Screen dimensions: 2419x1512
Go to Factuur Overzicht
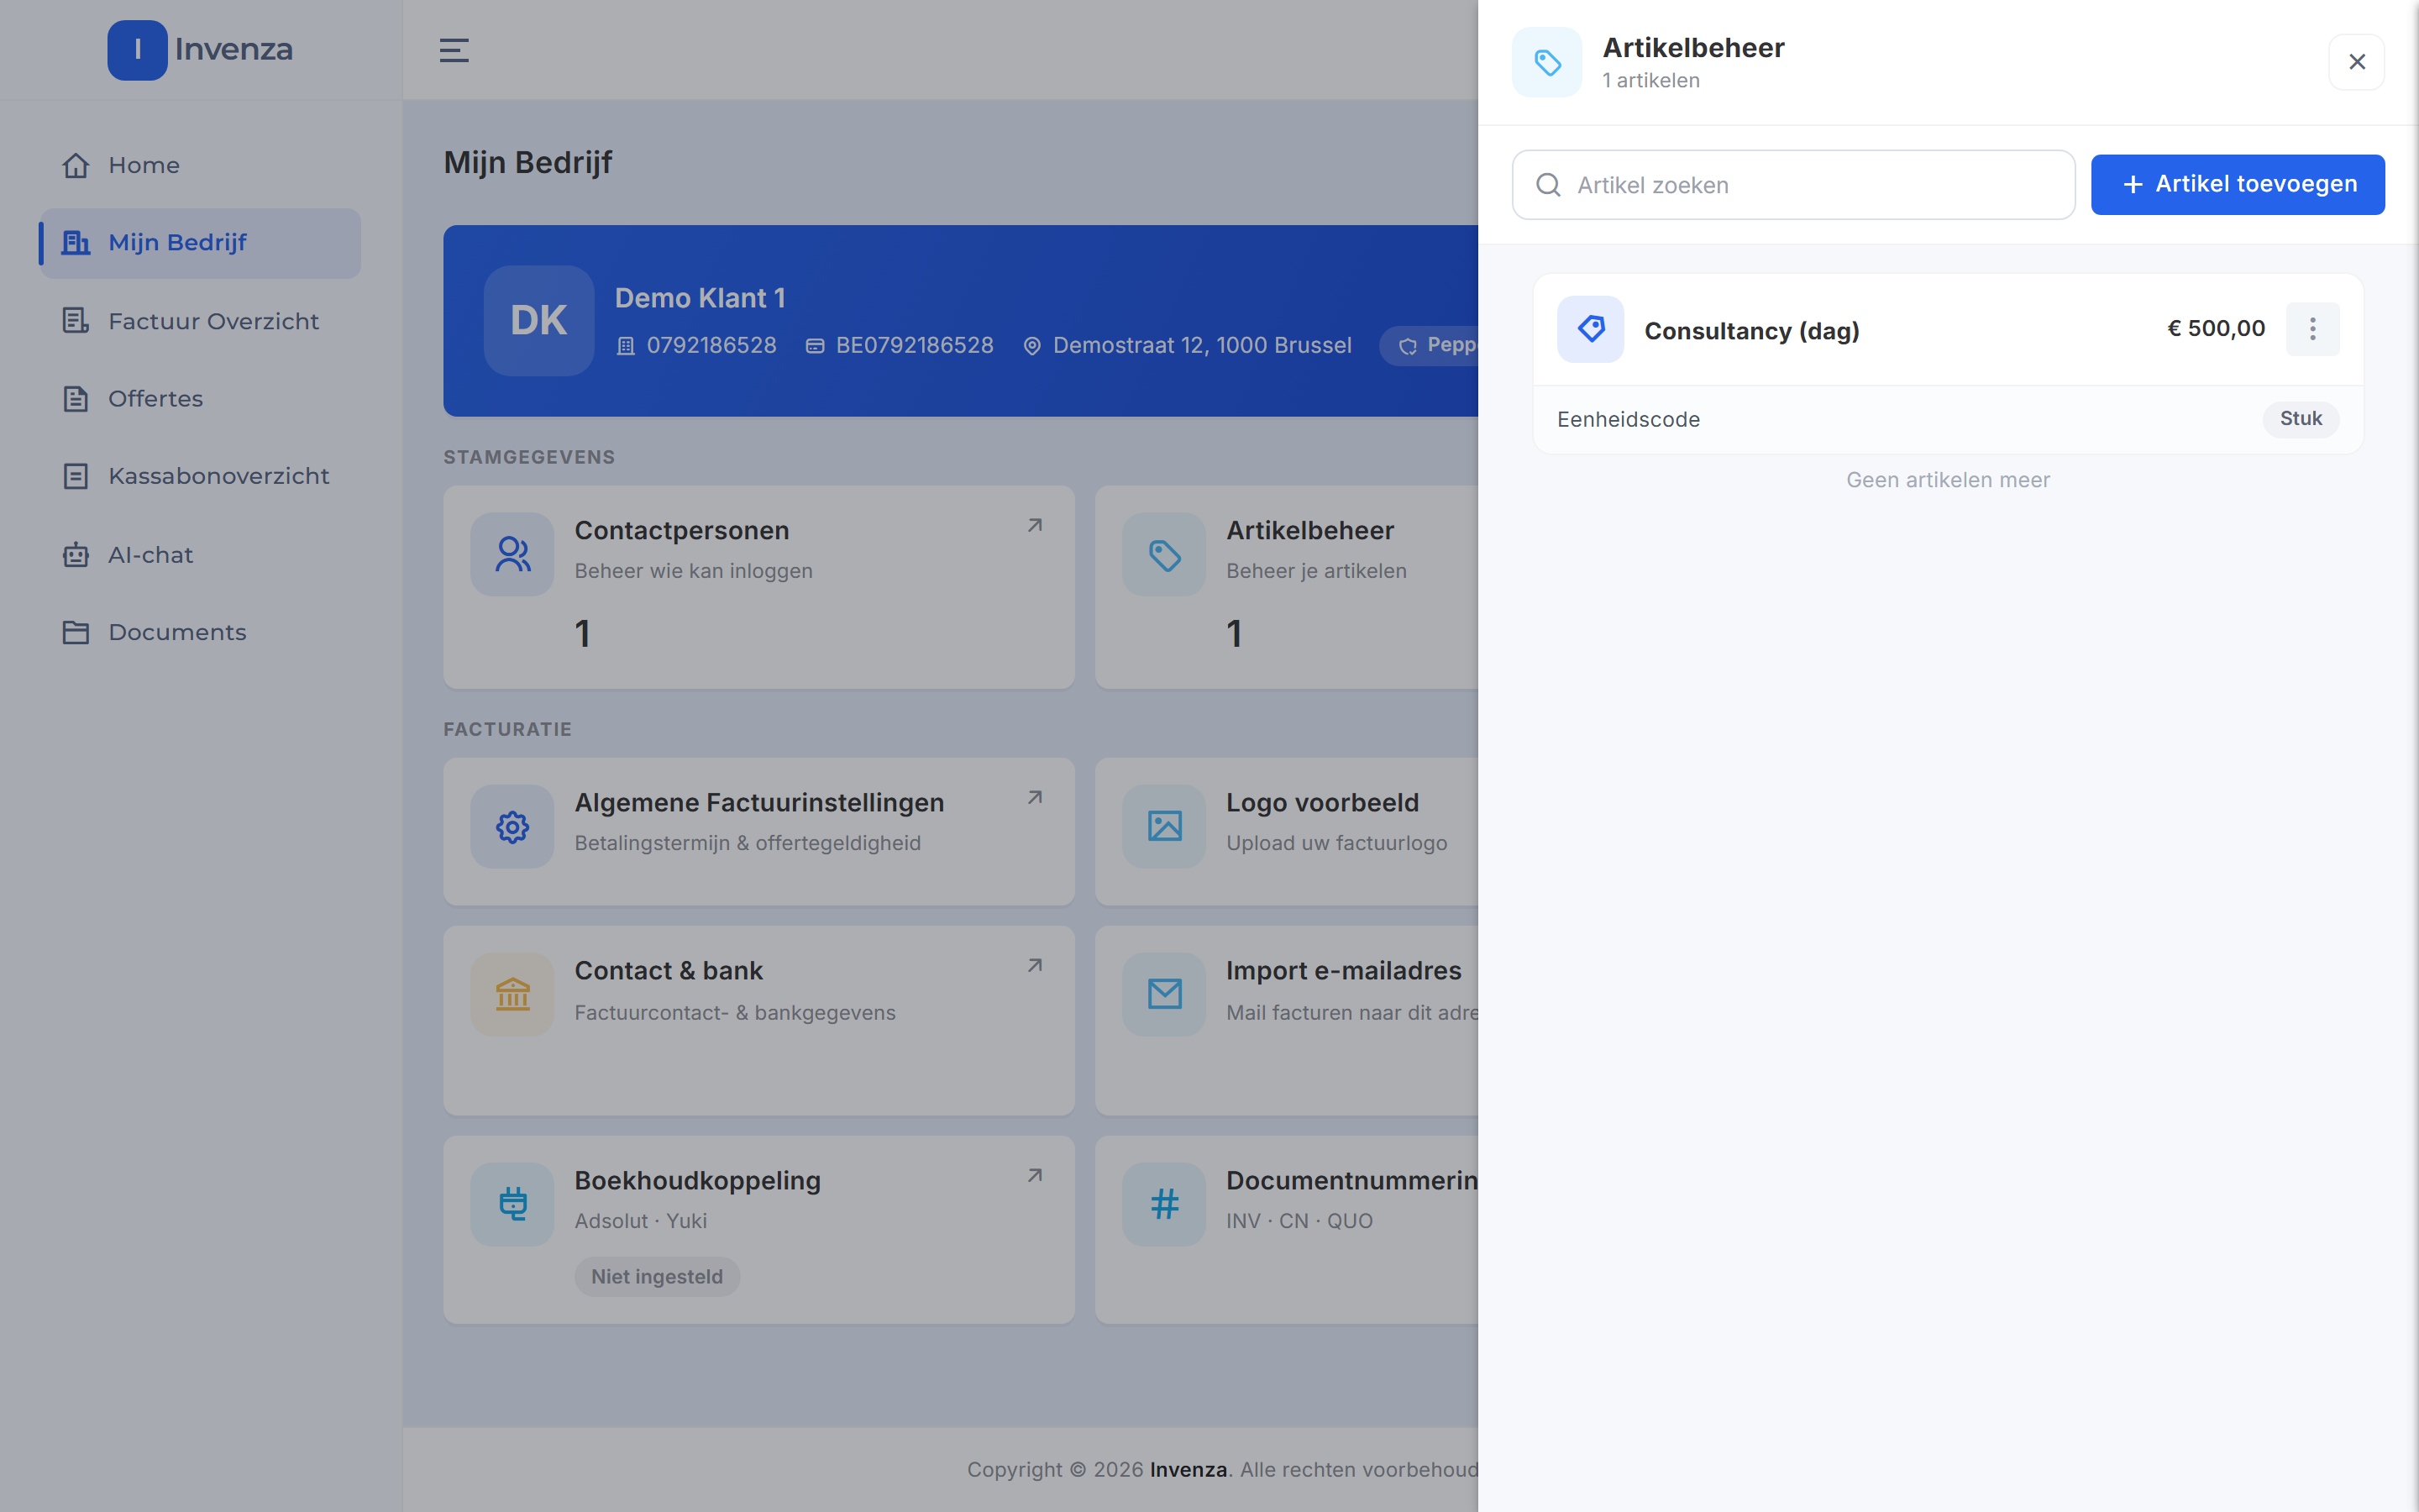pos(200,321)
